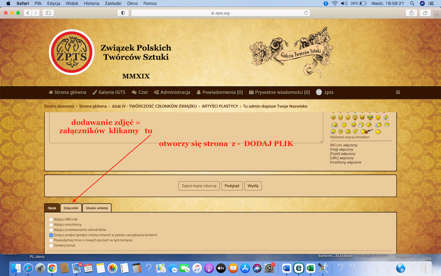Click Safari reload page icon
Image resolution: width=441 pixels, height=276 pixels.
[x=306, y=13]
